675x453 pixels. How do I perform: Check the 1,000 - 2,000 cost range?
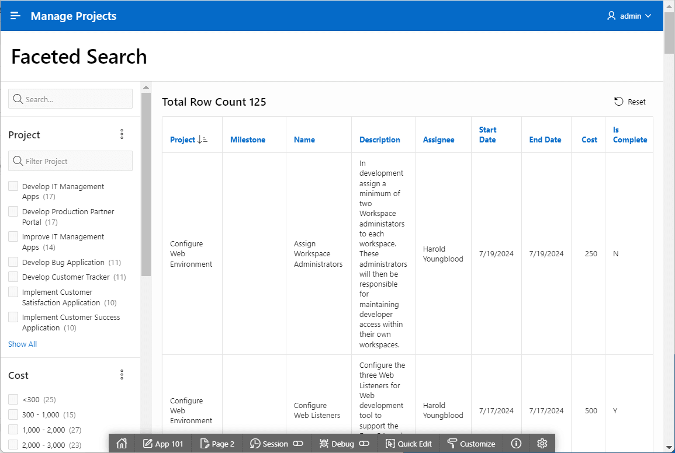tap(13, 429)
